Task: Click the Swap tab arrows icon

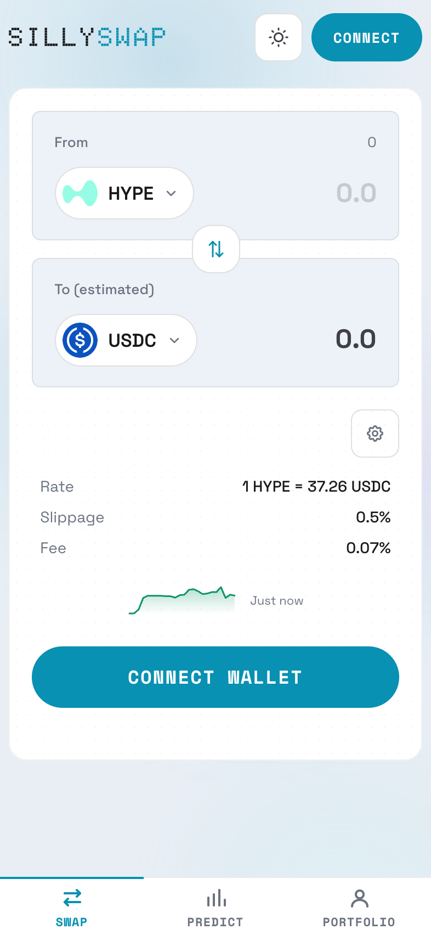Action: (x=72, y=898)
